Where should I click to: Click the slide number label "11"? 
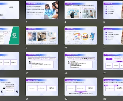coord(104,48)
